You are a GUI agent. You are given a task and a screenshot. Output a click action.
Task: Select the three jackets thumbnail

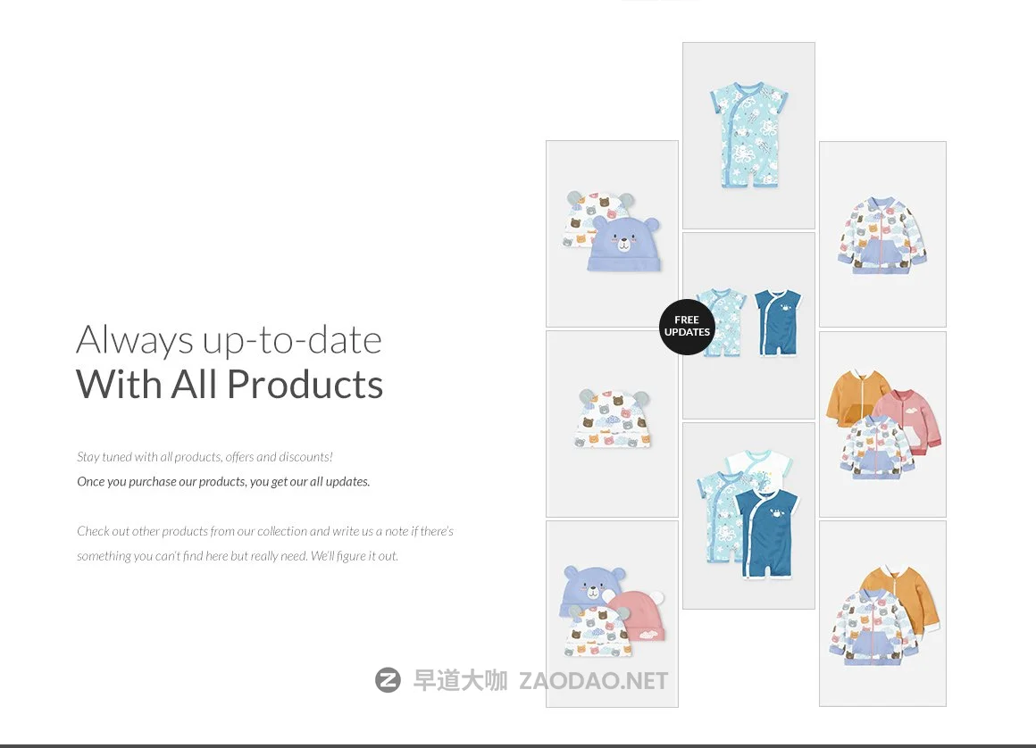click(882, 424)
